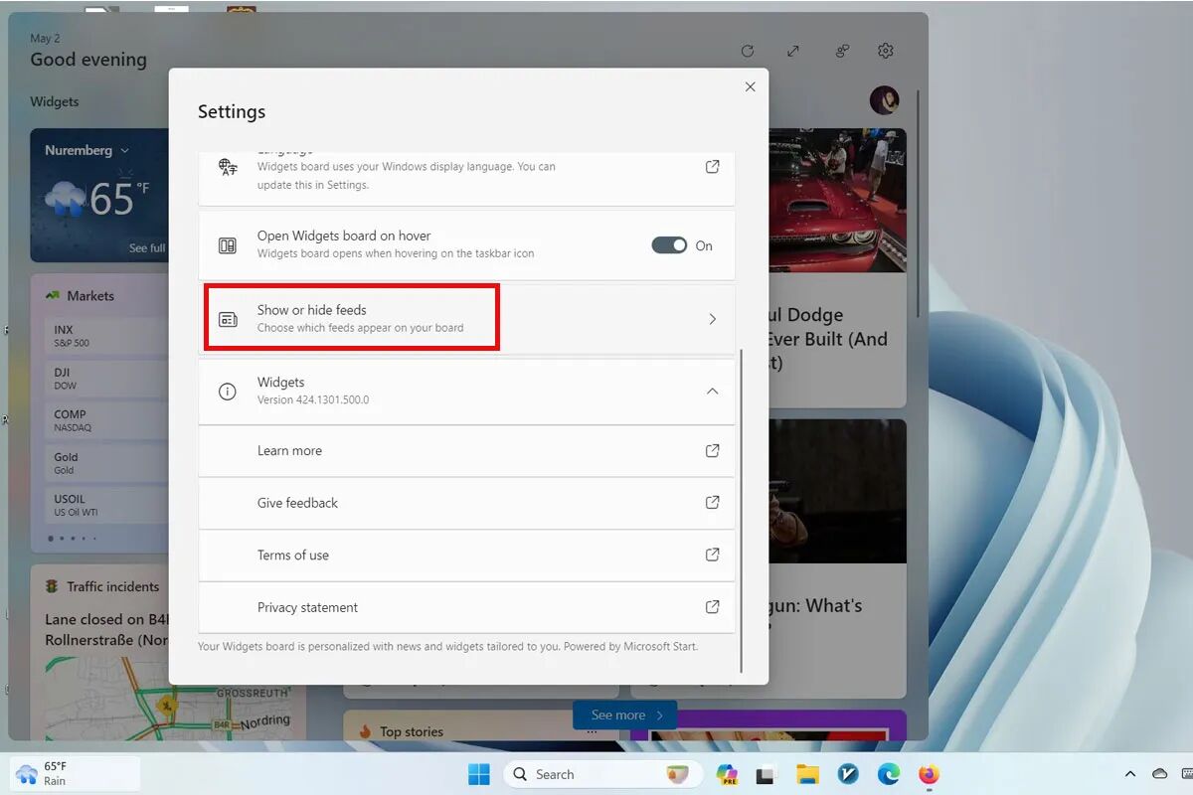Refresh the Widgets board feed
This screenshot has width=1193, height=795.
748,51
